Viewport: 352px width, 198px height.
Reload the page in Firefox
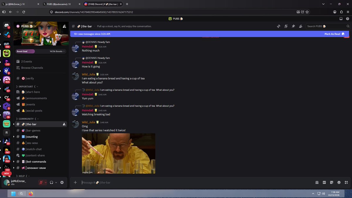point(24,12)
